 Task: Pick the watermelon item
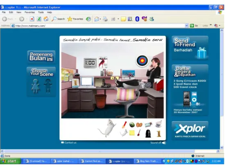[132, 125]
